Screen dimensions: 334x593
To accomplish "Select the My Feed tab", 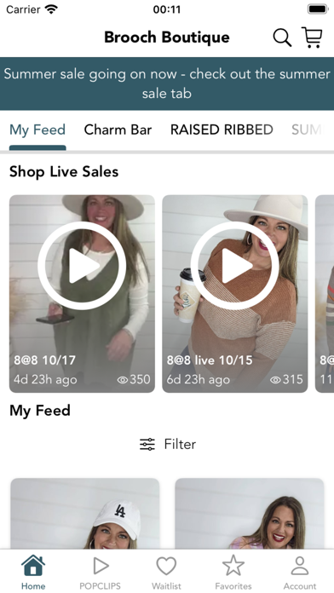I will click(37, 130).
